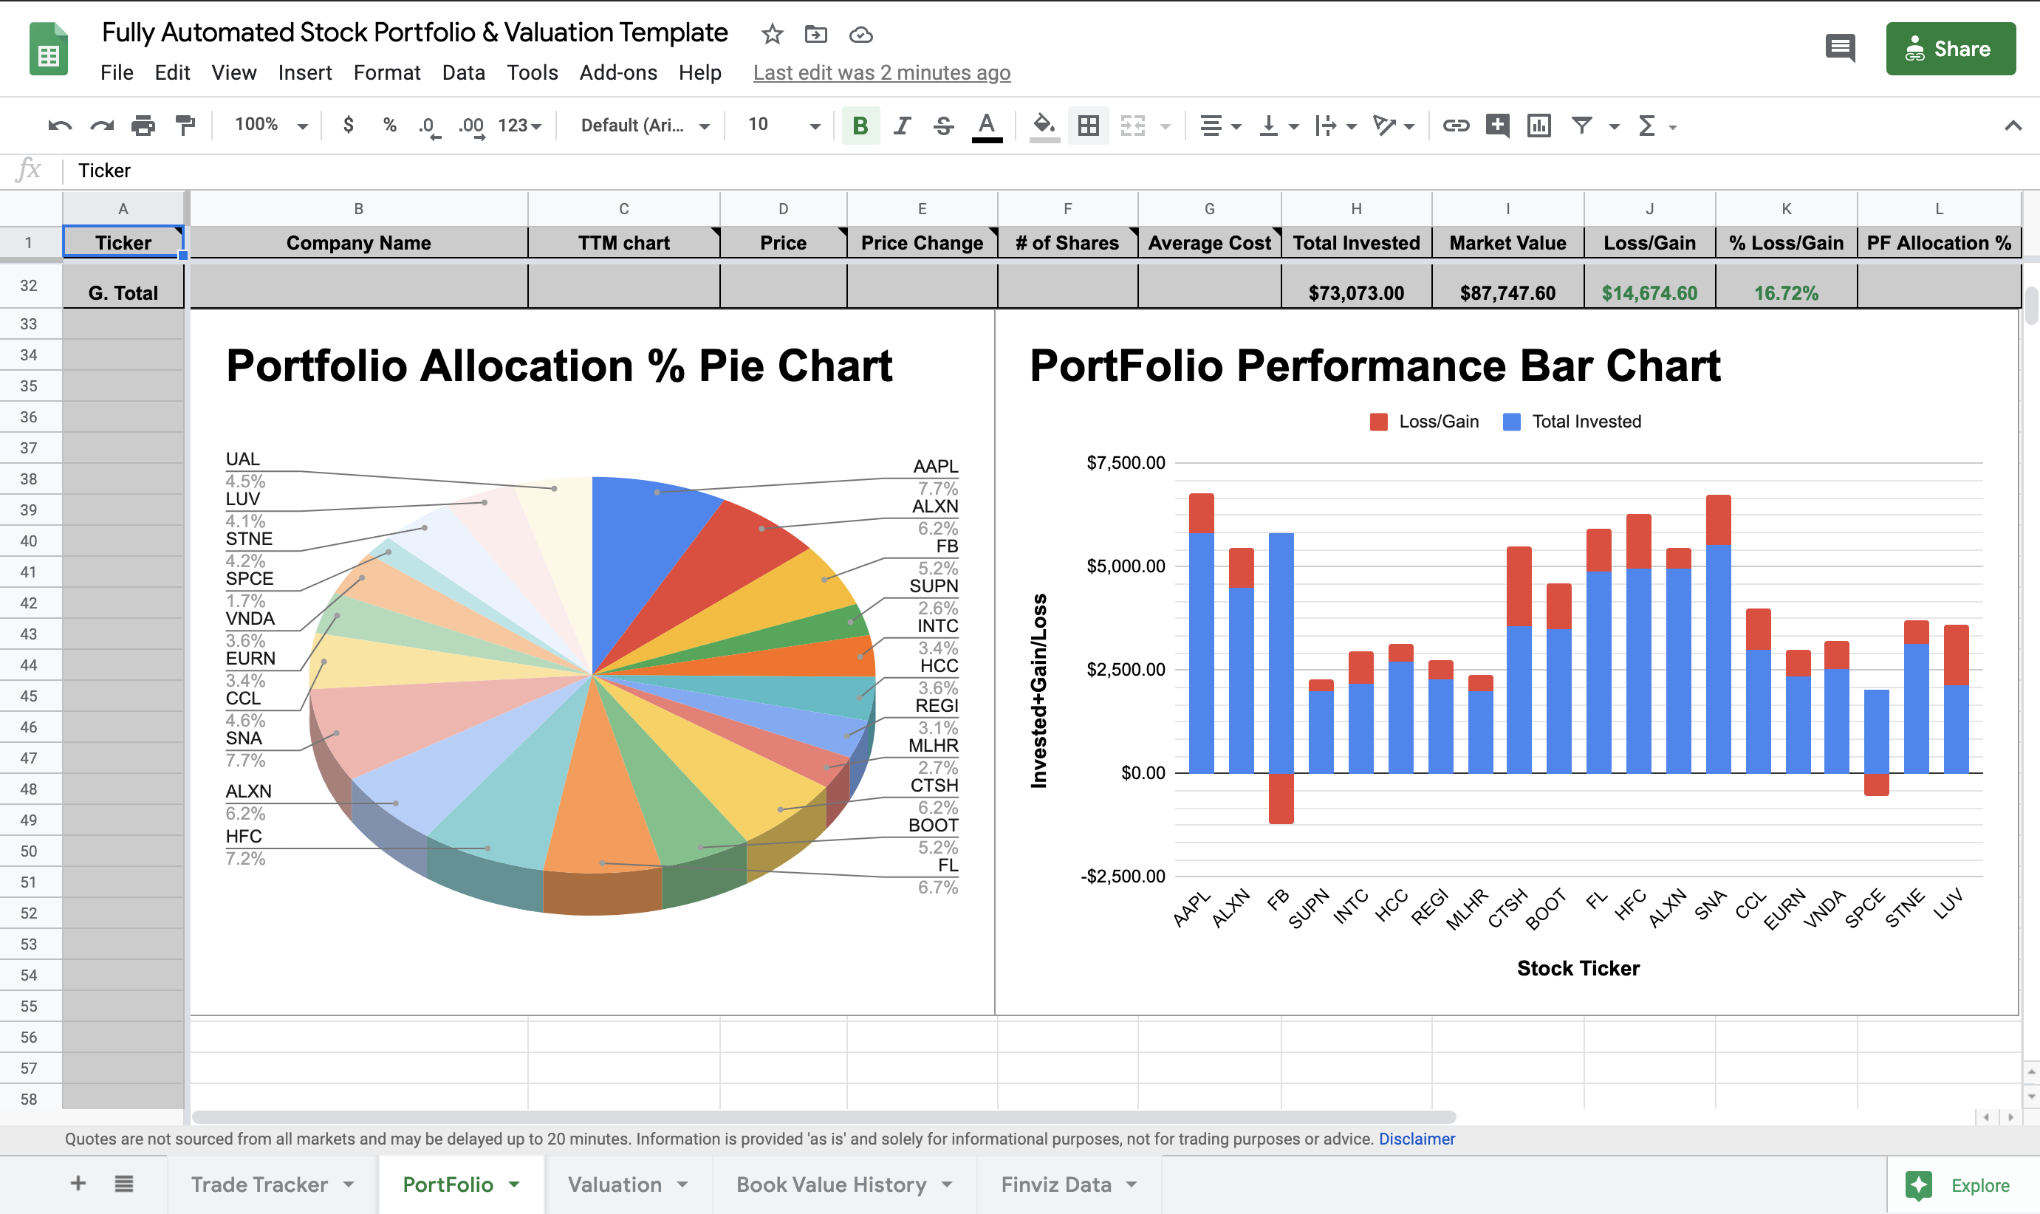
Task: Format as currency with dollar icon
Action: 349,125
